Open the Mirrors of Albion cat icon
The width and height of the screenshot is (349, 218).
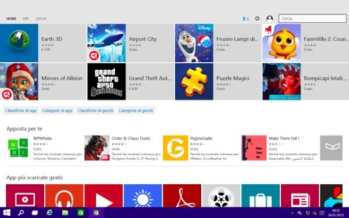[19, 81]
